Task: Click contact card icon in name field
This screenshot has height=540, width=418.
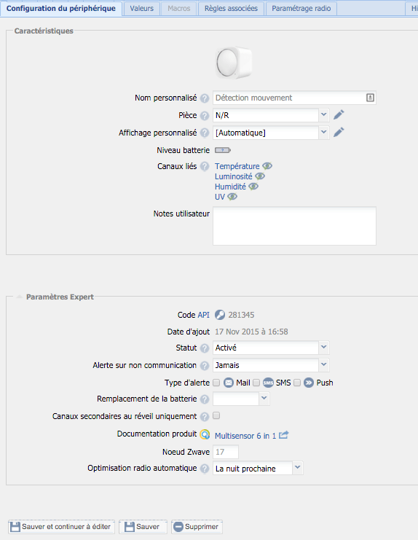Action: [x=370, y=98]
